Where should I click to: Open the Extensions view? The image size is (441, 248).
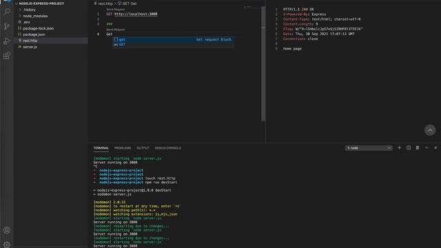[7, 56]
